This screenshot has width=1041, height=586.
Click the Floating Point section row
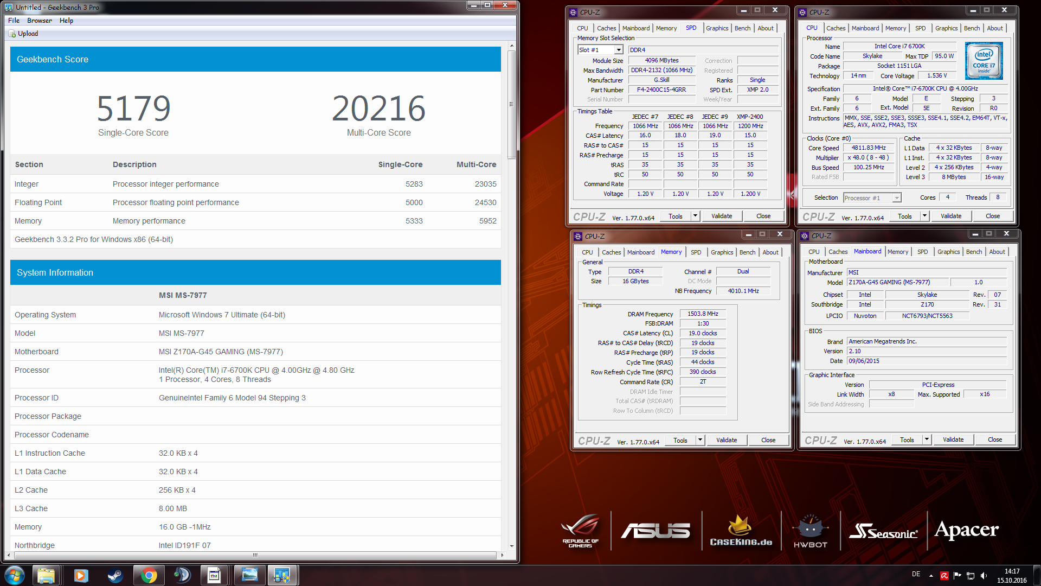pos(255,202)
